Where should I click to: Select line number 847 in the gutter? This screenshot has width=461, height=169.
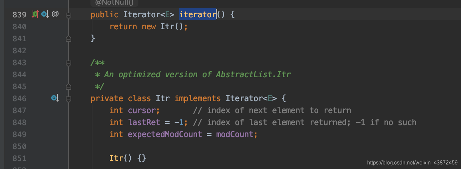[19, 110]
